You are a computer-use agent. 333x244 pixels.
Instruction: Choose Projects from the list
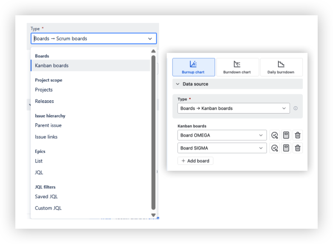(x=90, y=90)
